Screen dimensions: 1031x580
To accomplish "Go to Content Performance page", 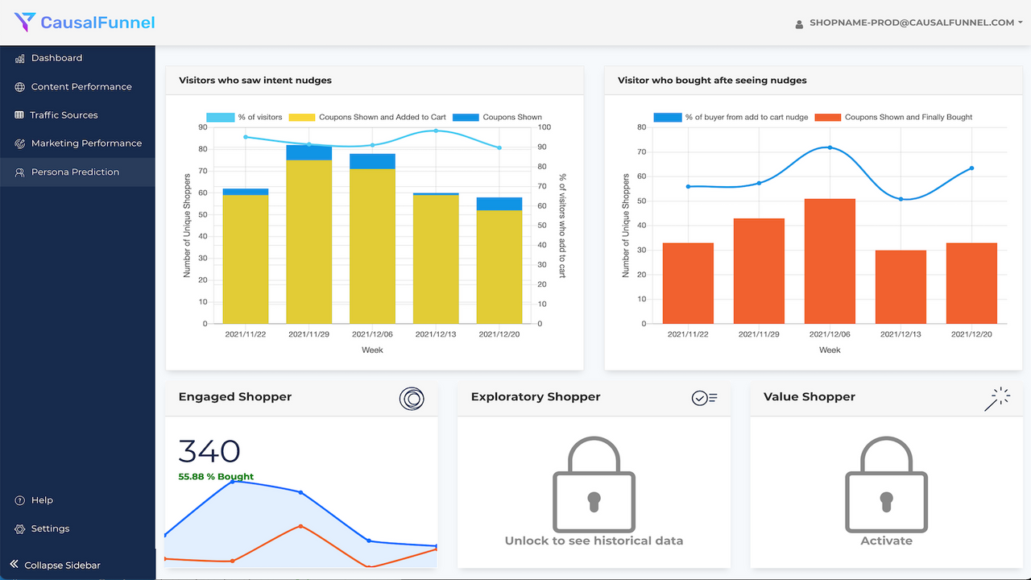I will click(77, 87).
